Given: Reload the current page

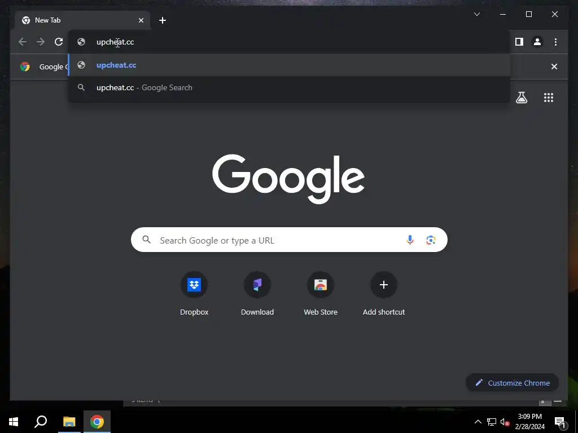Looking at the screenshot, I should (59, 42).
